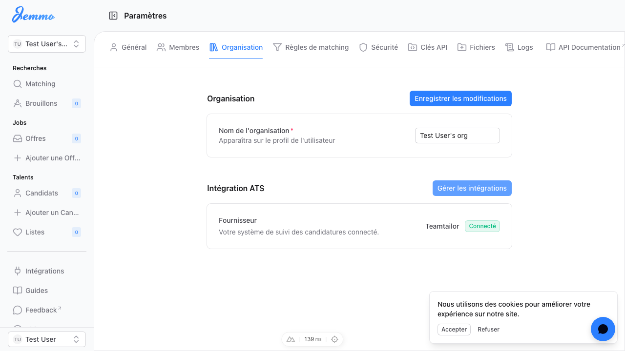Expand the Test User's organization switcher
625x351 pixels.
[46, 44]
